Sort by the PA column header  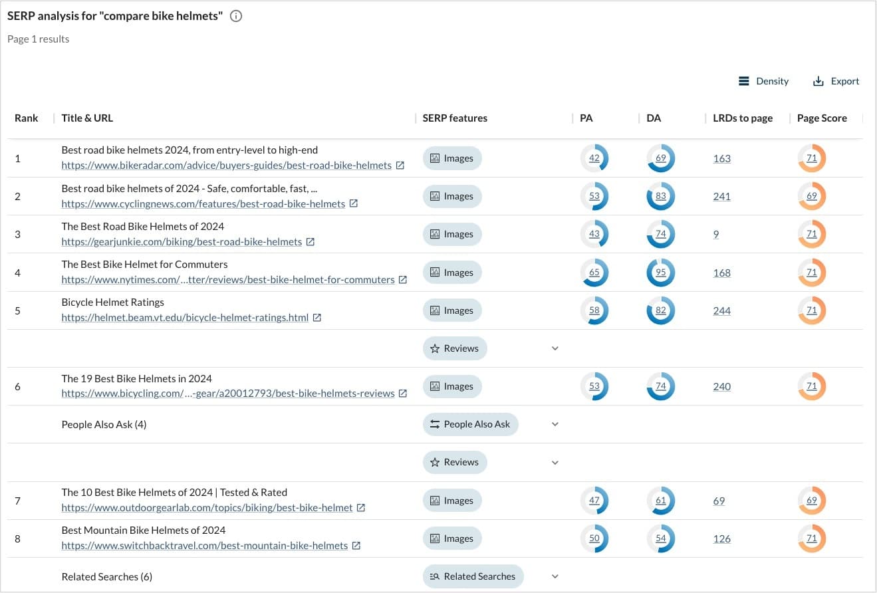pos(586,118)
